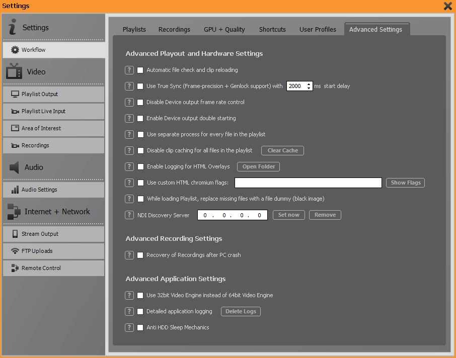Viewport: 456px width, 358px height.
Task: View help for HTML Overlays logging
Action: (x=129, y=166)
